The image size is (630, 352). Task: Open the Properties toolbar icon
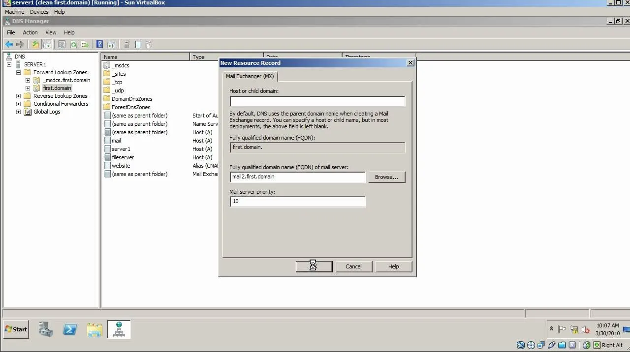(x=62, y=45)
